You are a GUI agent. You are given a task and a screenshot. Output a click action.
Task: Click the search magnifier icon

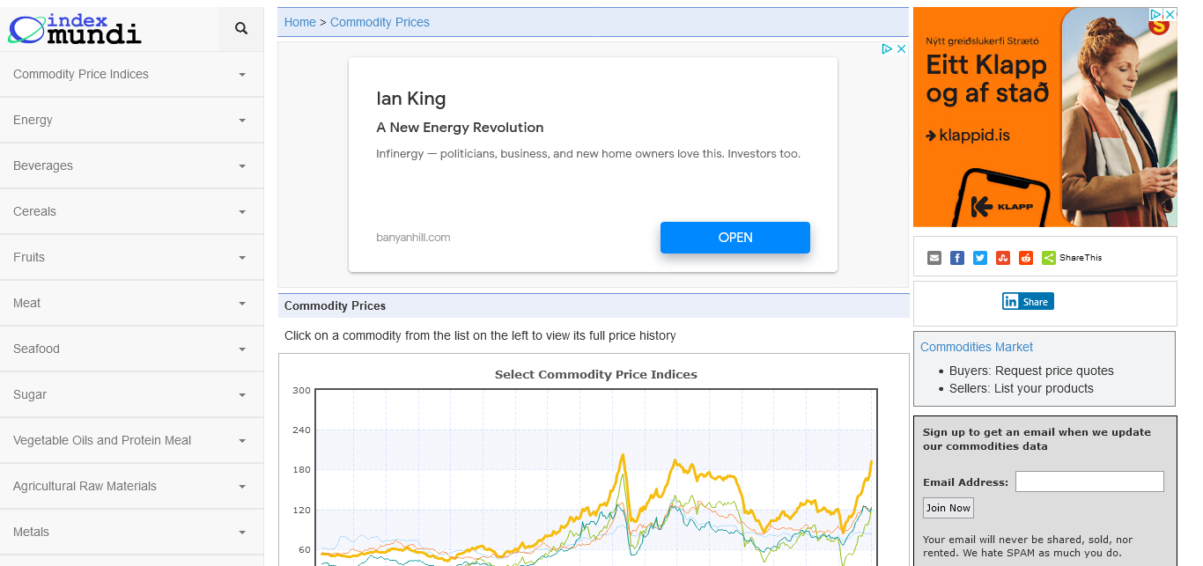point(241,29)
